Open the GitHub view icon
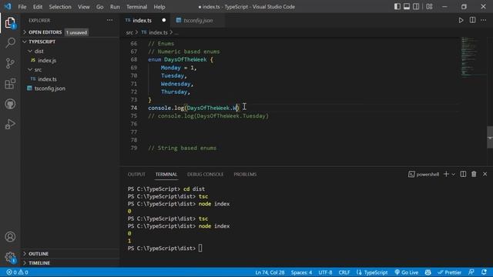Image resolution: width=493 pixels, height=277 pixels. [10, 104]
